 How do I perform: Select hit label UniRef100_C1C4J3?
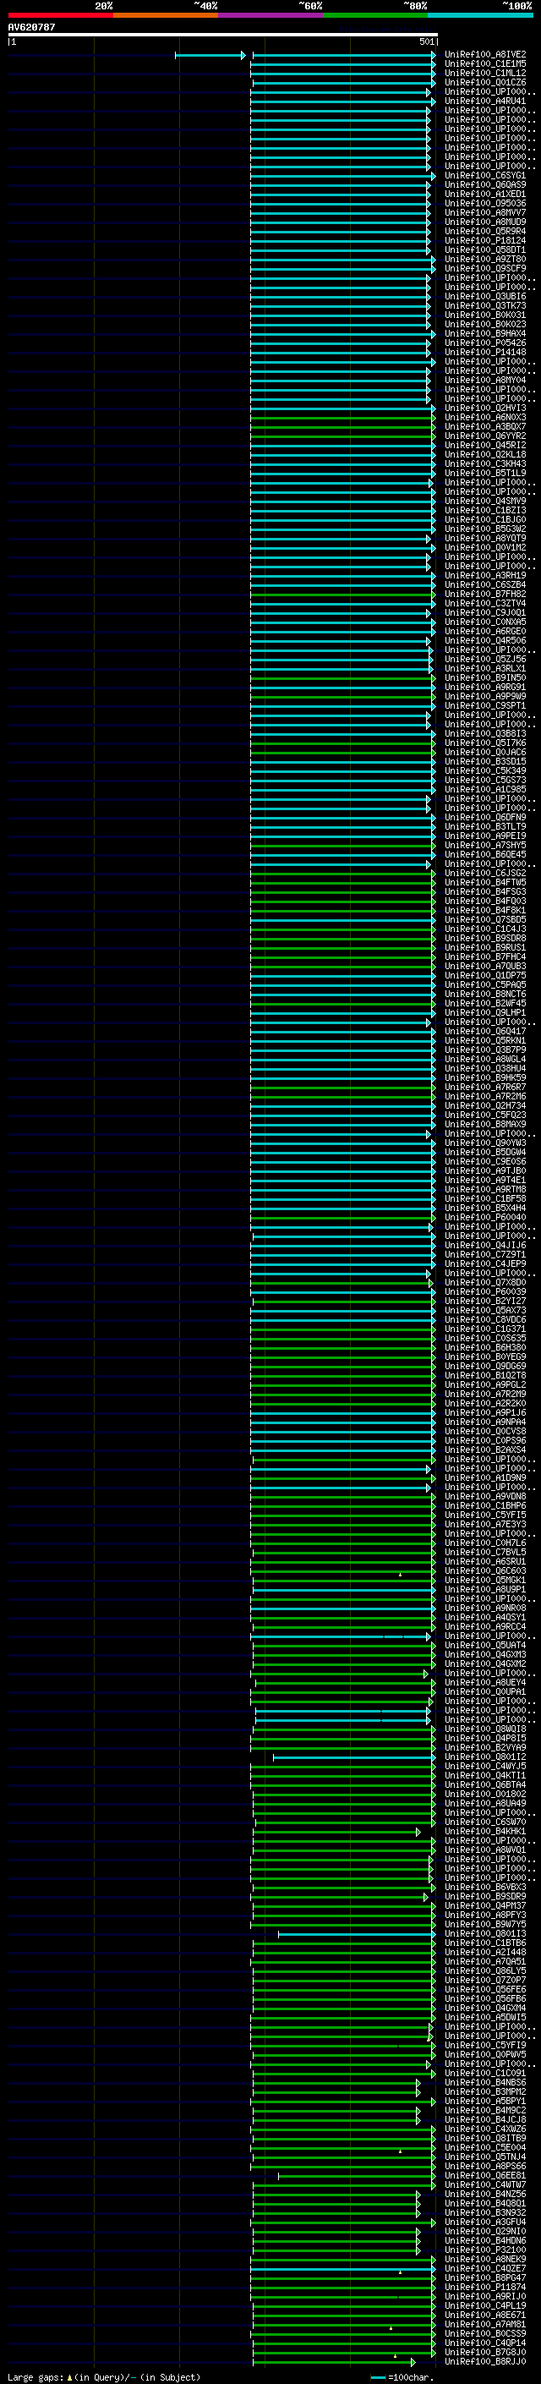coord(485,929)
